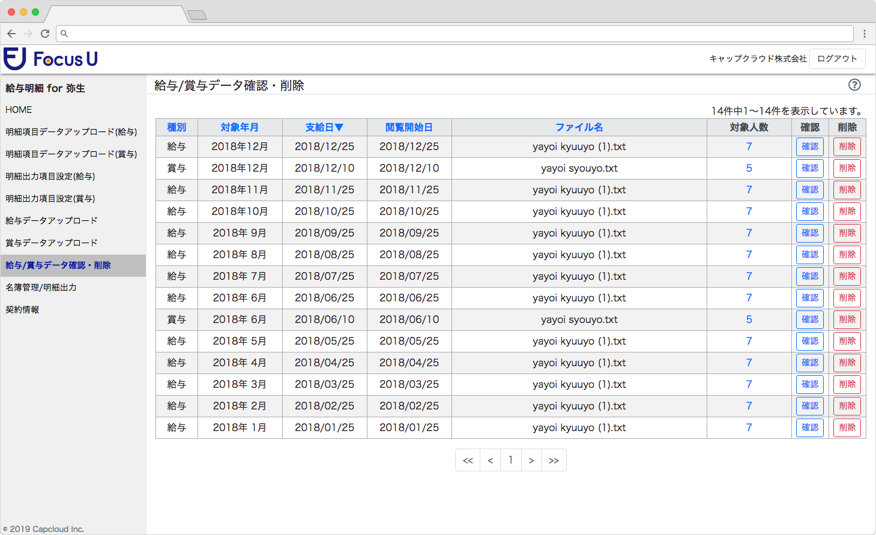Click 削除 for the 2018/10/25 row
This screenshot has width=876, height=535.
pos(847,211)
